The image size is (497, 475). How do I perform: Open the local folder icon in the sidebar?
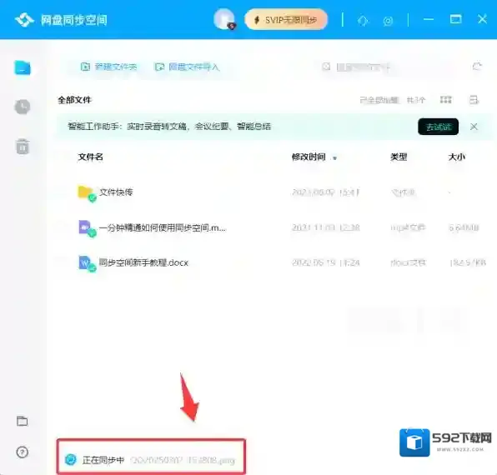pos(23,421)
